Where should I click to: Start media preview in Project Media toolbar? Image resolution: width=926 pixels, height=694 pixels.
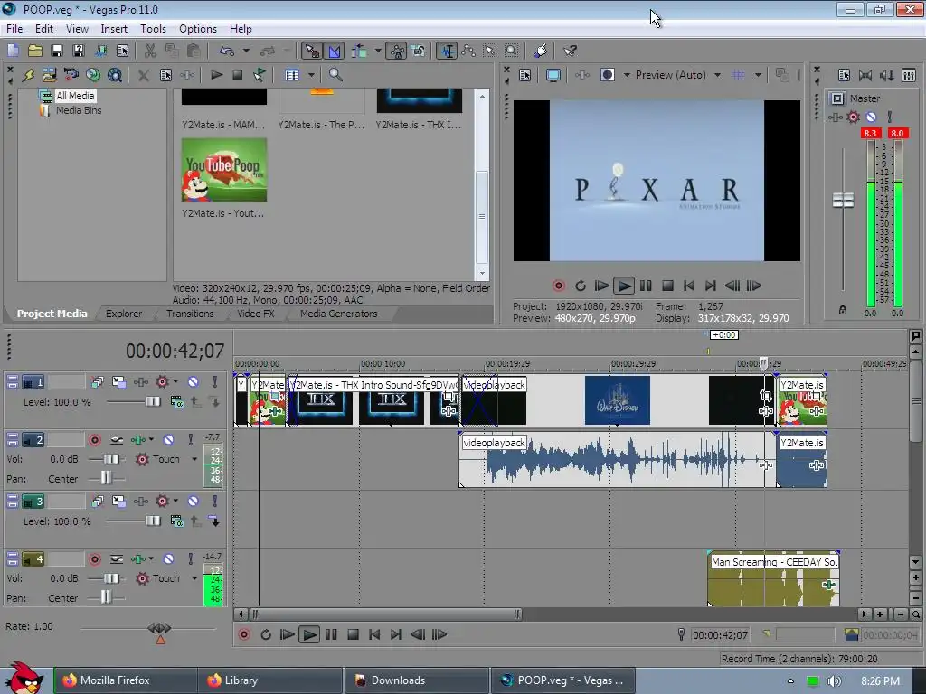[x=216, y=75]
